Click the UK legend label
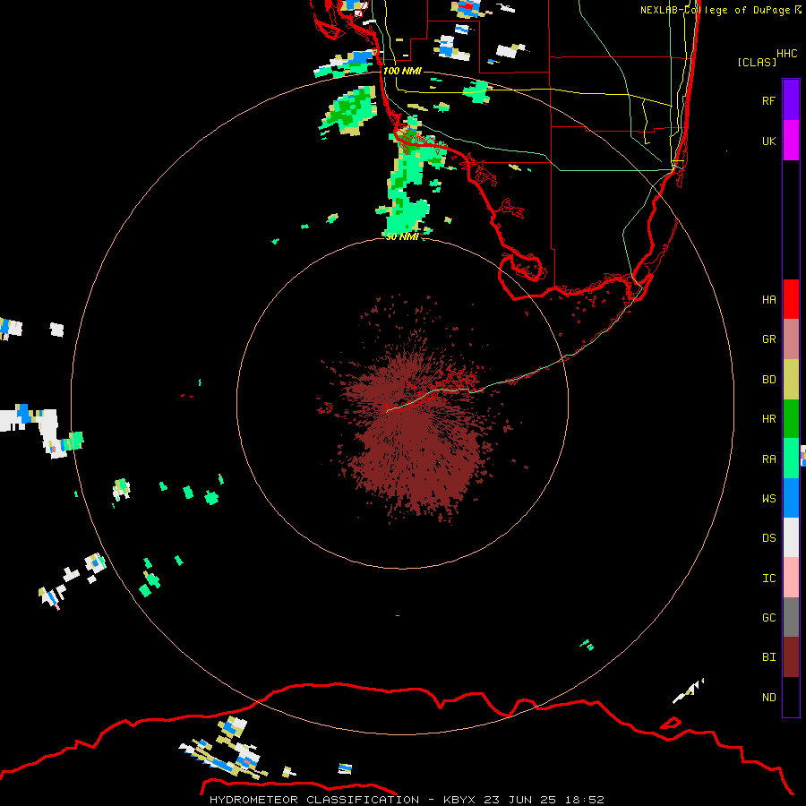Image resolution: width=806 pixels, height=806 pixels. 768,141
